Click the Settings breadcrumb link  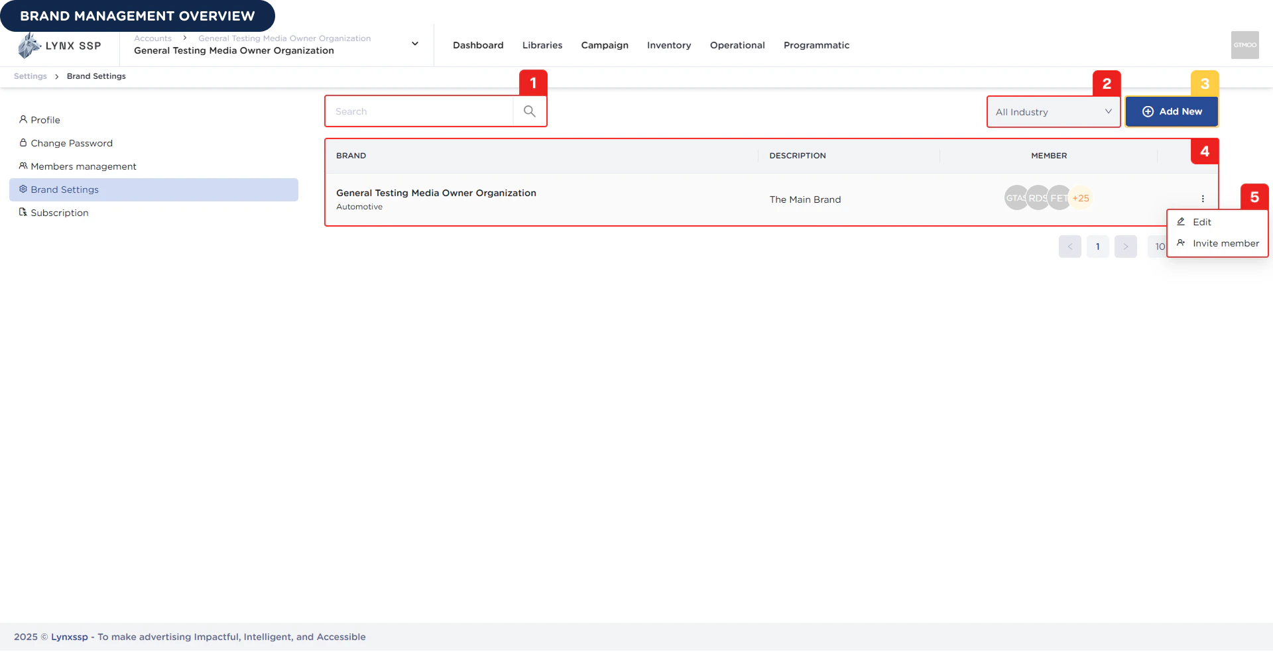pyautogui.click(x=30, y=76)
